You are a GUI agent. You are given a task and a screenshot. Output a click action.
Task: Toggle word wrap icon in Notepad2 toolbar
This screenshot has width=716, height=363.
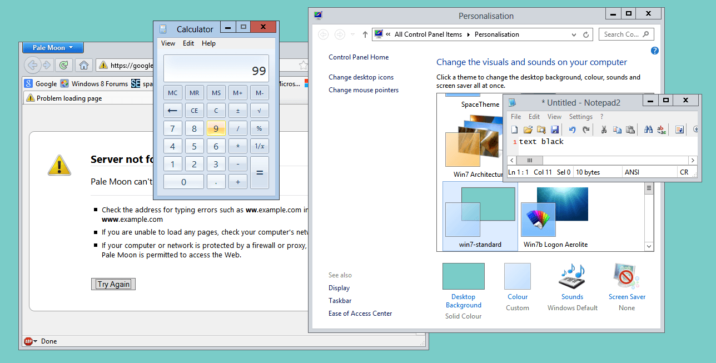pos(679,130)
